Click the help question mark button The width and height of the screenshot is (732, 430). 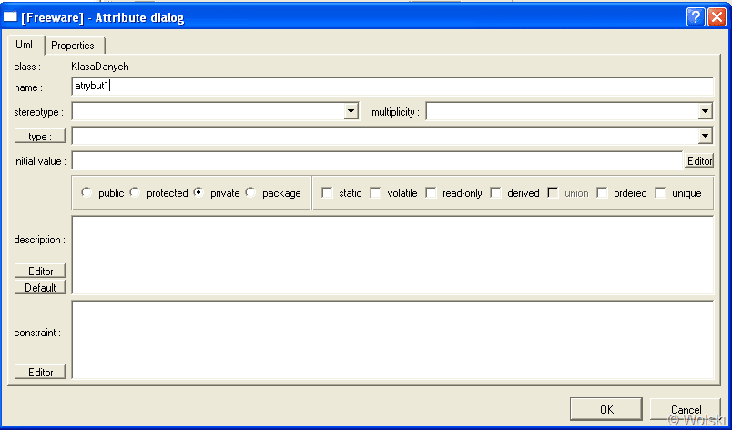click(x=696, y=17)
